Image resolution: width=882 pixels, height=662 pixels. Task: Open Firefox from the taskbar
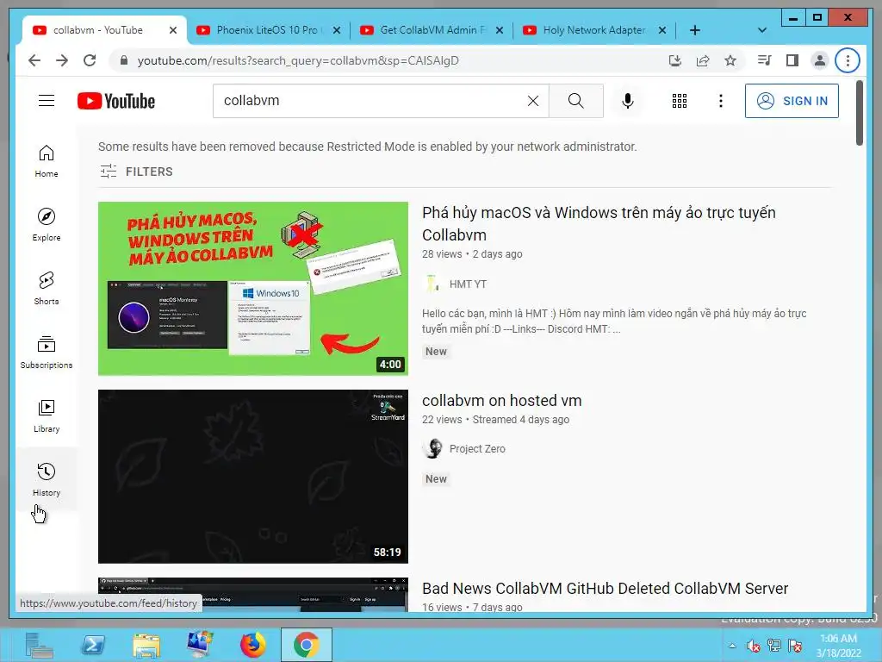coord(252,645)
